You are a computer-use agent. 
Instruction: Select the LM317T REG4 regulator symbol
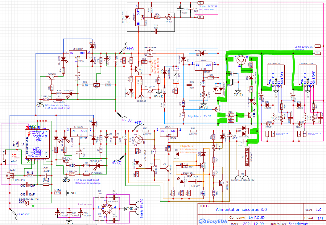169,132
